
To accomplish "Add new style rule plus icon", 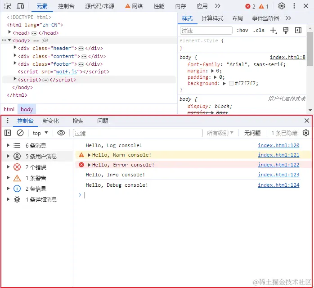I will 274,31.
